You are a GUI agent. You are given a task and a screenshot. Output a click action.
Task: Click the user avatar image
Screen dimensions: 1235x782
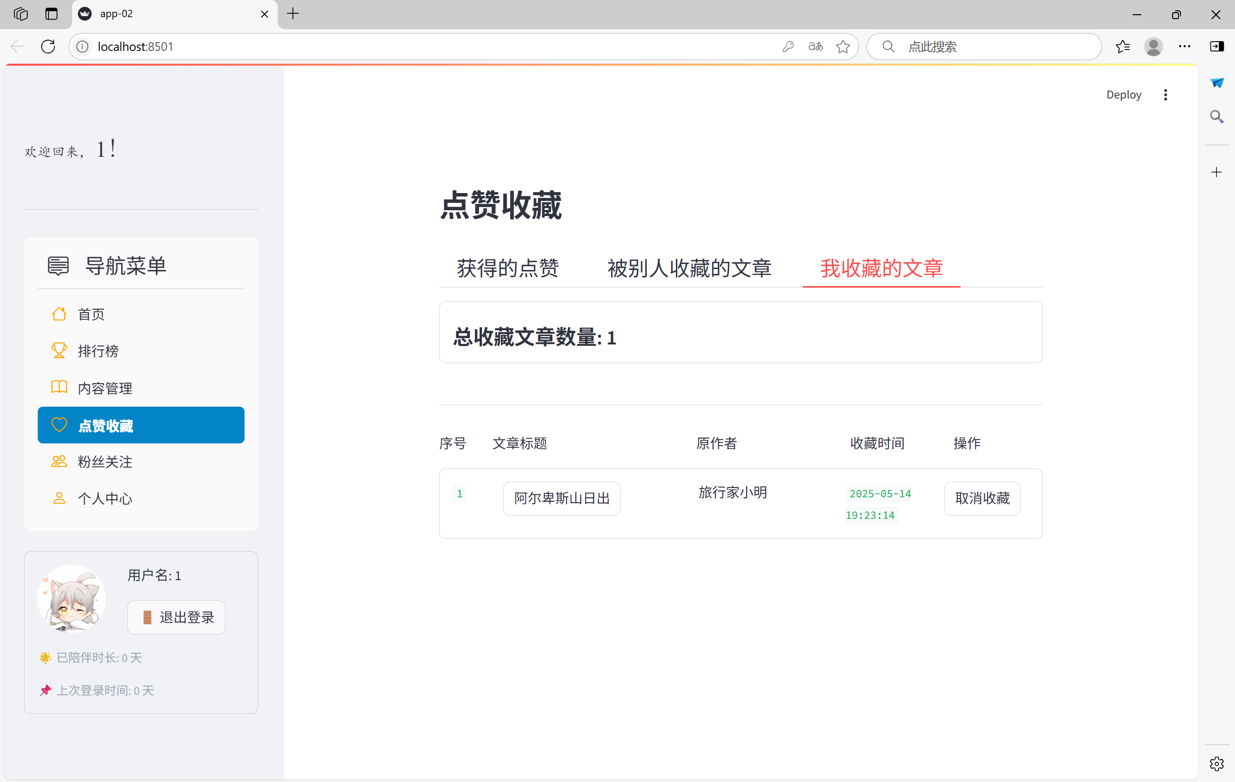point(72,598)
